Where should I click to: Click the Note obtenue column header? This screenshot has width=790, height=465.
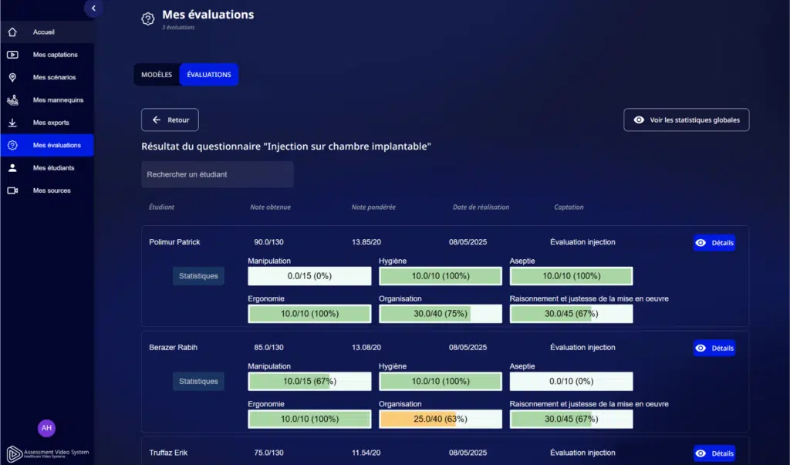(271, 207)
